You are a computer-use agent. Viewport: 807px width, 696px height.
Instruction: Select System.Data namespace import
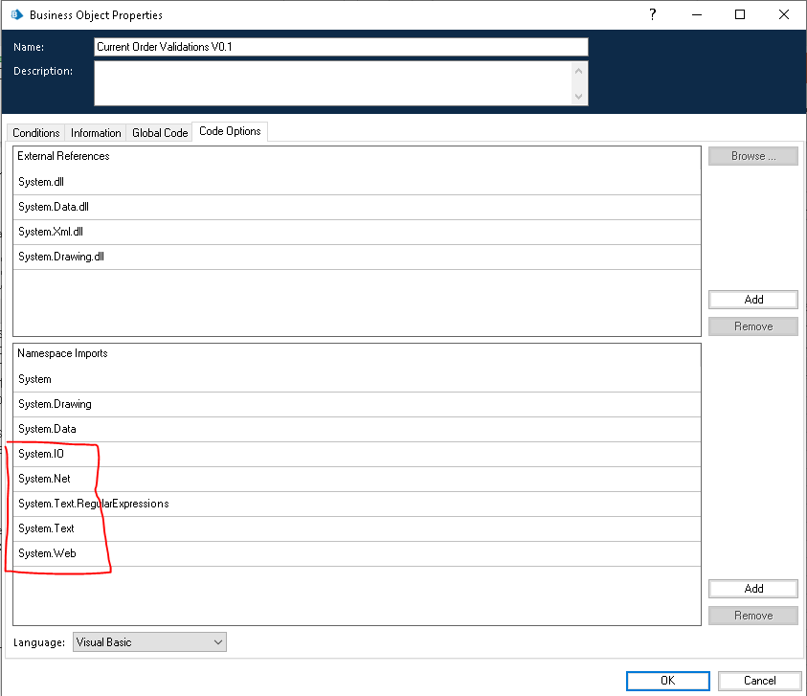coord(357,429)
